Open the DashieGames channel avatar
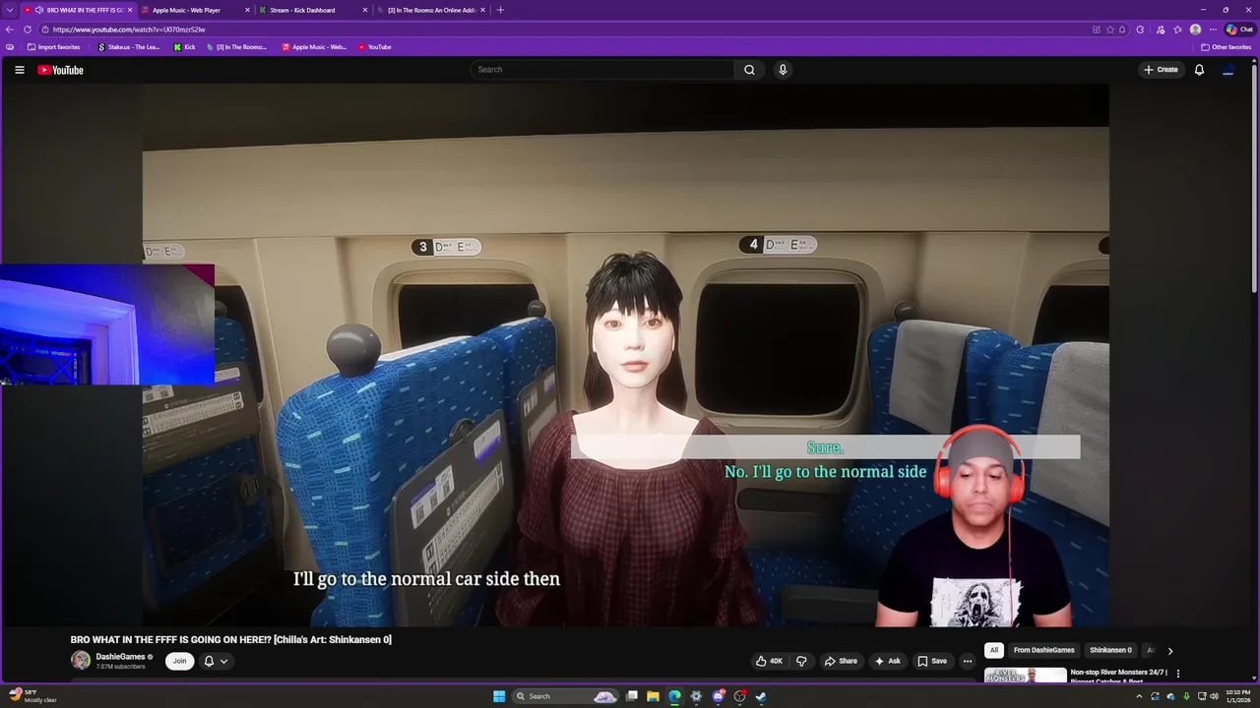Screen dimensions: 1260x708 click(81, 661)
